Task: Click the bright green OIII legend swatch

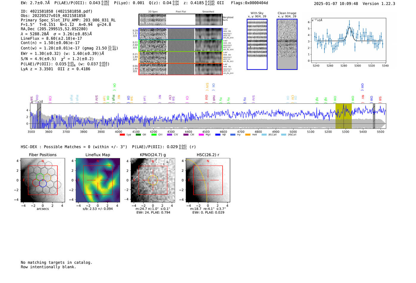Action: click(x=154, y=135)
